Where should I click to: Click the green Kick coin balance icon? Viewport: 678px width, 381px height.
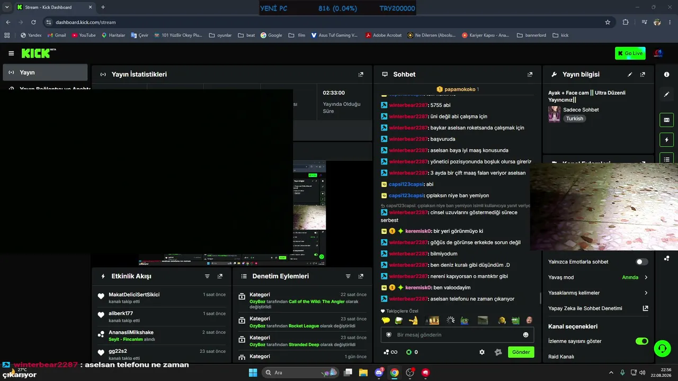coord(409,352)
